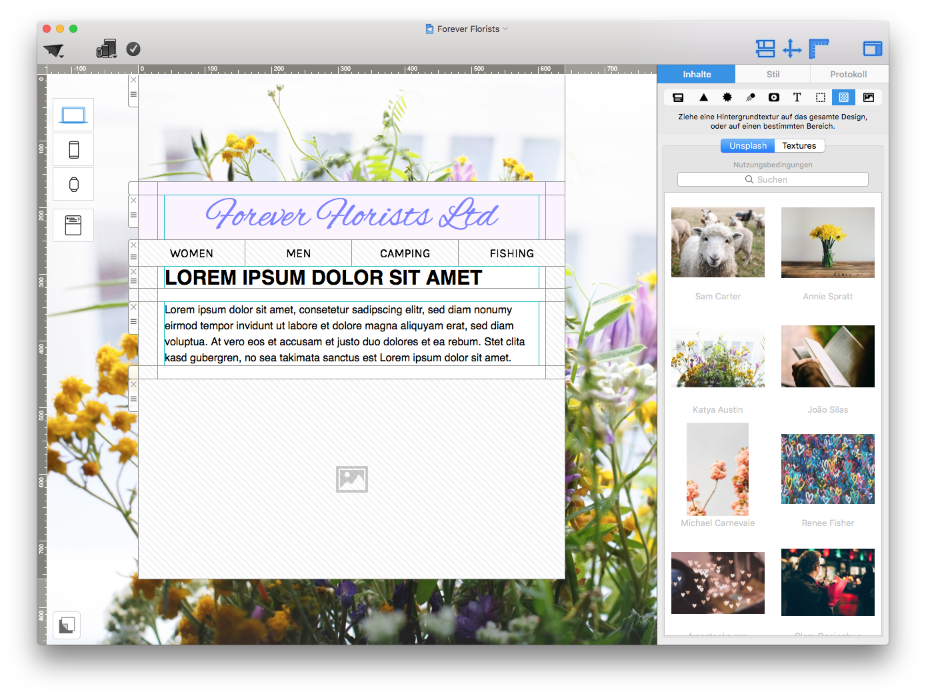
Task: Click the logo row drag handle
Action: coord(133,215)
